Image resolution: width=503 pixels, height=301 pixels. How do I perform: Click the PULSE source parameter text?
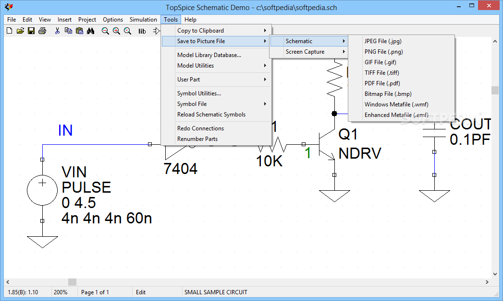[x=86, y=187]
